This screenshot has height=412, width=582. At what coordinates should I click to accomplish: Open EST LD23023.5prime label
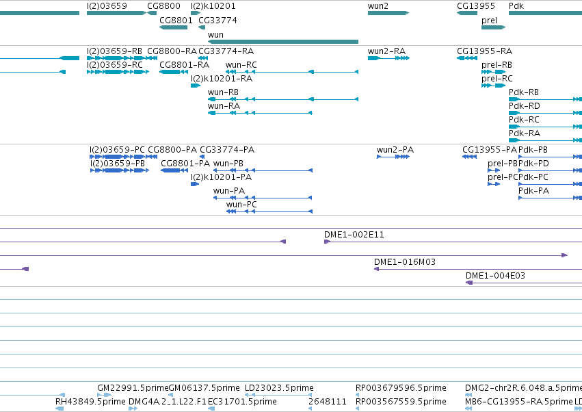(x=279, y=388)
